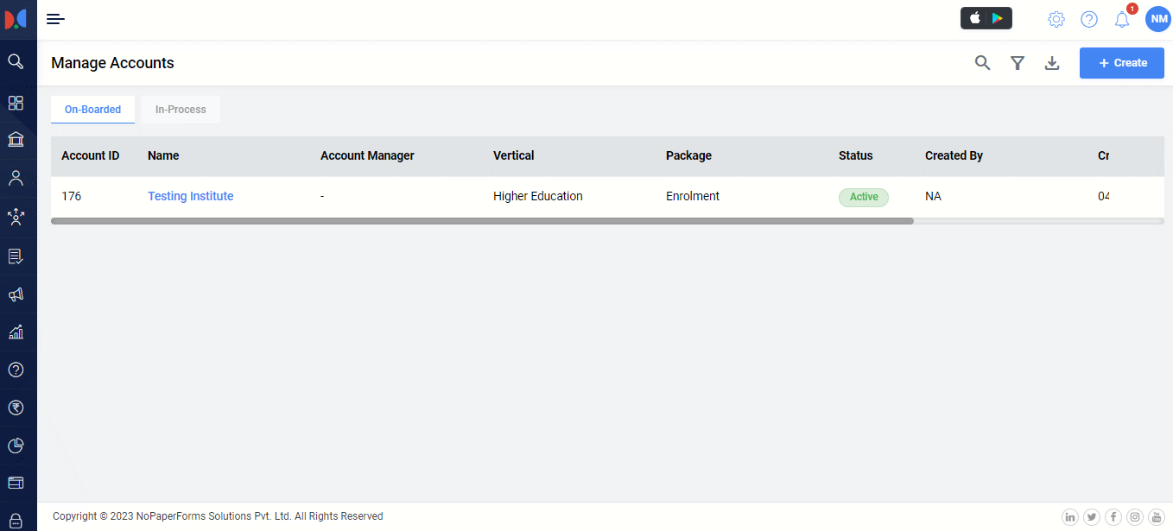1173x531 pixels.
Task: Open the institution building icon in sidebar
Action: coord(16,139)
